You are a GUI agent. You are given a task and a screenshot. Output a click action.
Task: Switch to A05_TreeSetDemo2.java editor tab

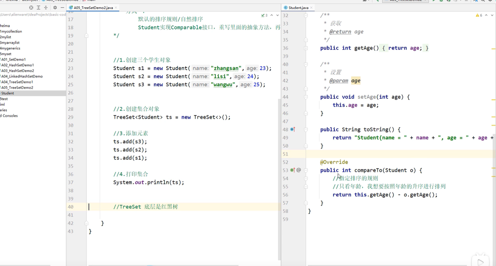(x=94, y=8)
